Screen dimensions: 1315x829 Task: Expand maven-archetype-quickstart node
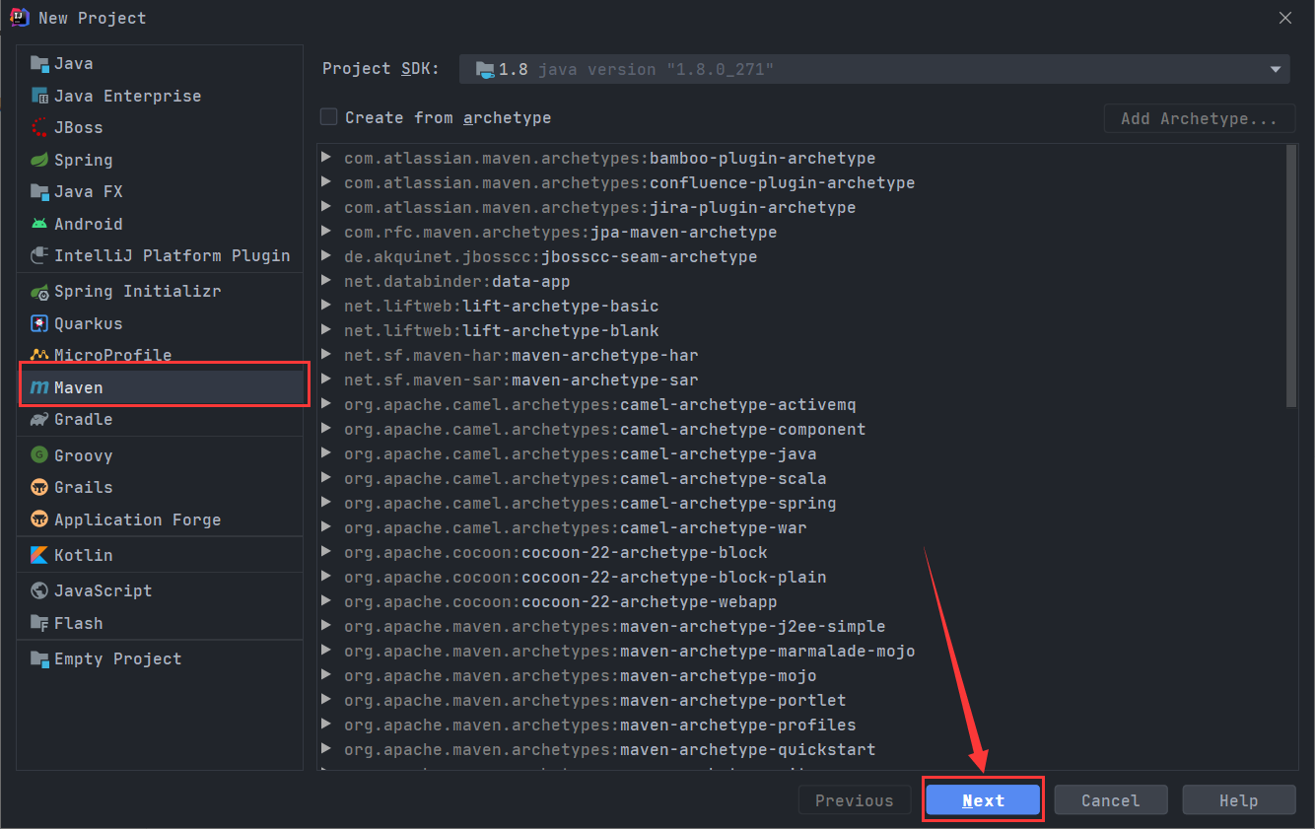coord(326,749)
